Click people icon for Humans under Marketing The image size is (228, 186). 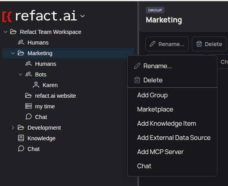(x=28, y=64)
